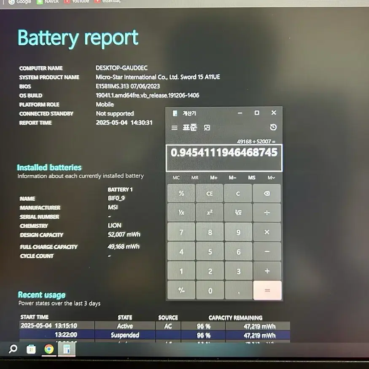
Task: Click digit 8 on calculator
Action: [210, 232]
